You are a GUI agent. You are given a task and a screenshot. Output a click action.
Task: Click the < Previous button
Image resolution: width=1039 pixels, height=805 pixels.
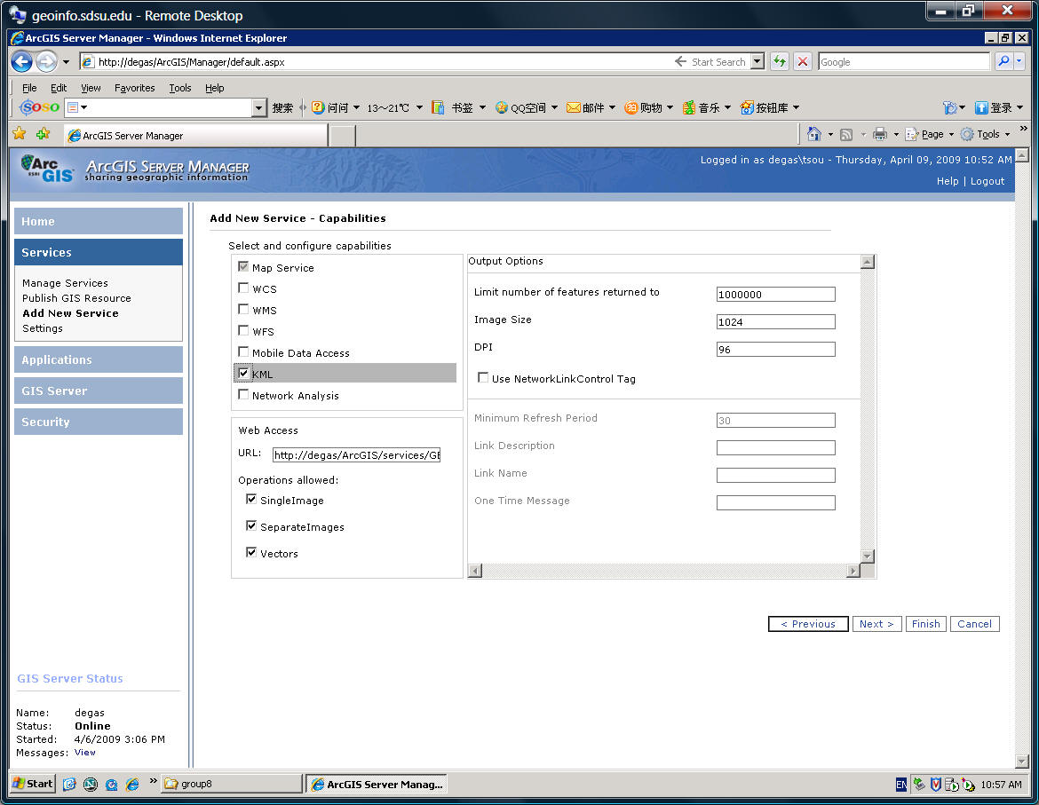[x=808, y=624]
